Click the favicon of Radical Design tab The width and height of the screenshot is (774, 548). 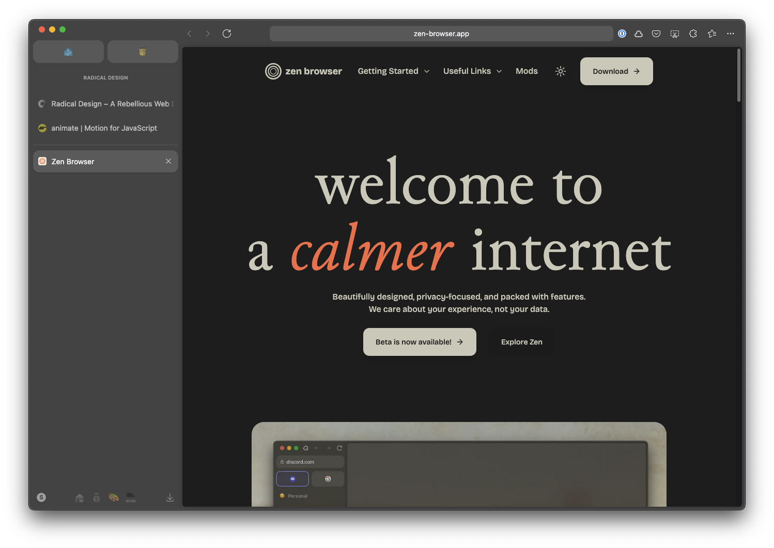pos(42,104)
